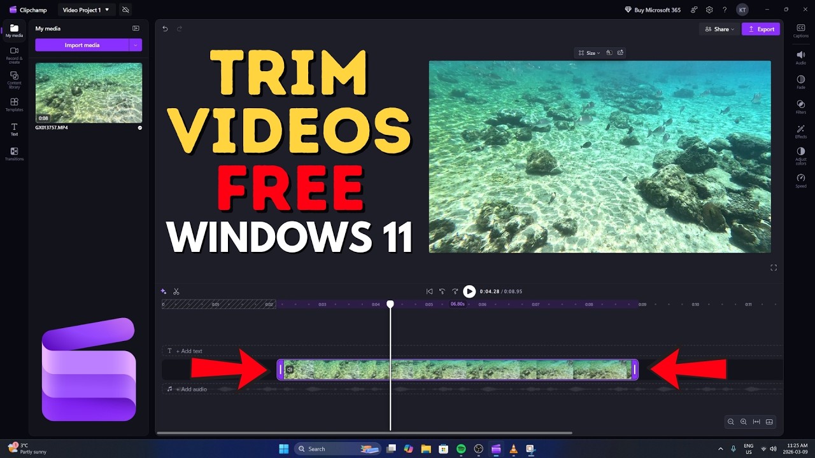Screen dimensions: 815x458
Task: Open the Text sidebar tab
Action: pyautogui.click(x=14, y=130)
